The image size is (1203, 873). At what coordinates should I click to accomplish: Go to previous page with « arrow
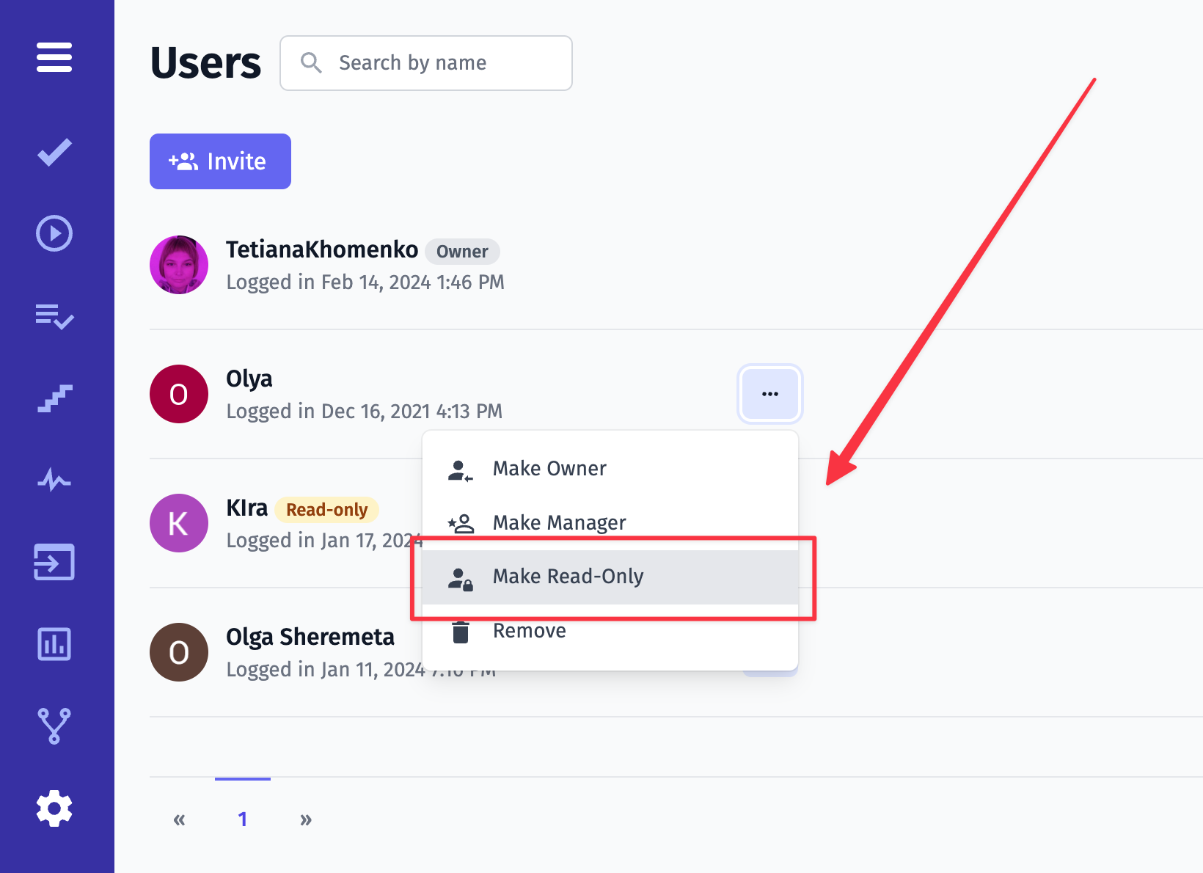coord(179,819)
